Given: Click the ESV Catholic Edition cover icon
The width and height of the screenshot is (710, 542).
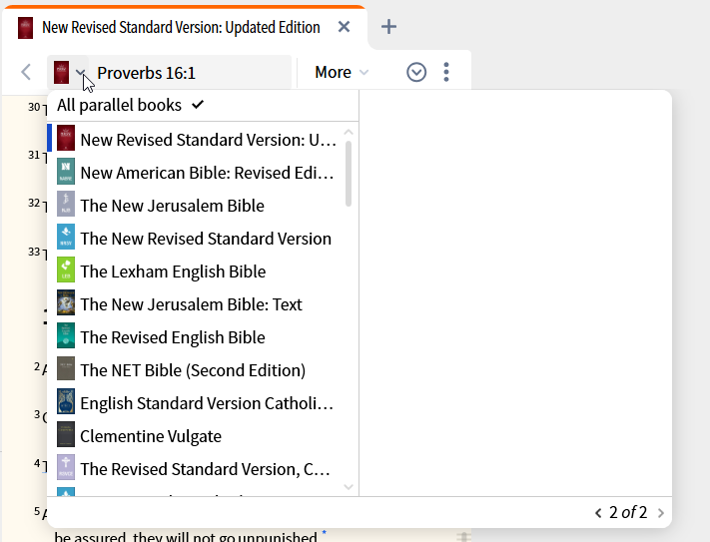Looking at the screenshot, I should click(x=66, y=401).
